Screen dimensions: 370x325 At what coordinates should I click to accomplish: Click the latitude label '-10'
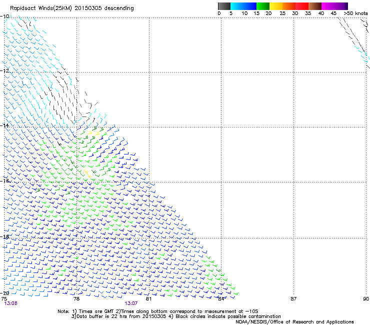pyautogui.click(x=4, y=16)
